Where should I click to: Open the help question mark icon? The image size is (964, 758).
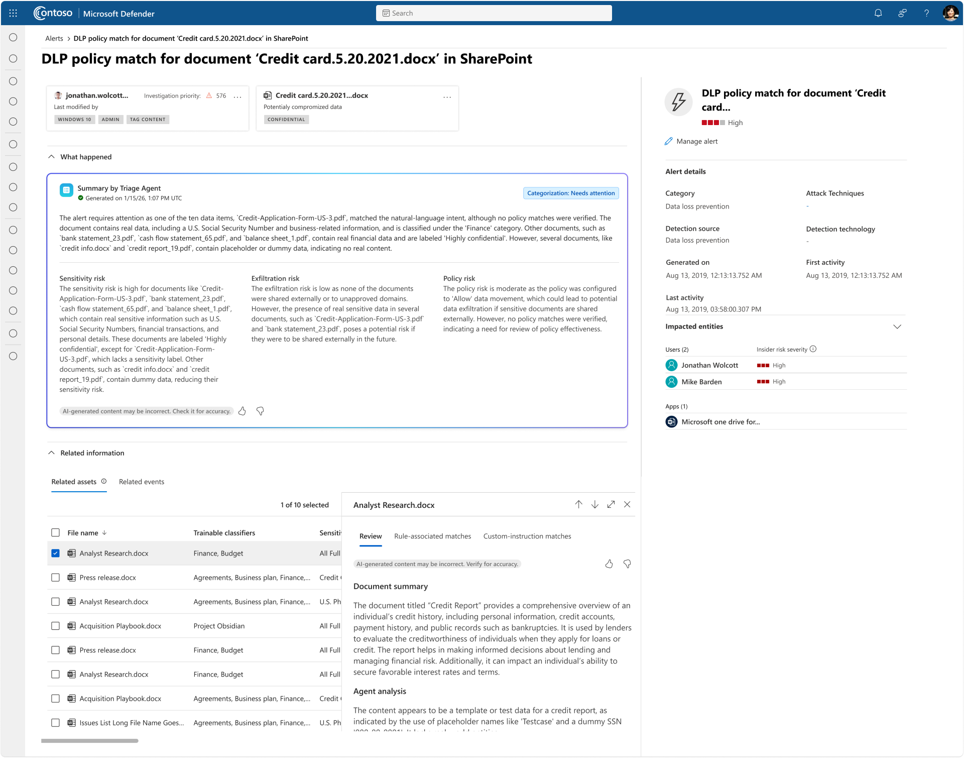click(x=926, y=14)
